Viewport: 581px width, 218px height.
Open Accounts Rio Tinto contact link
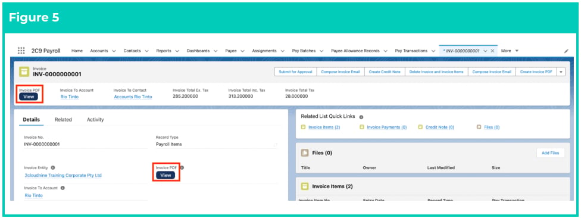click(133, 96)
